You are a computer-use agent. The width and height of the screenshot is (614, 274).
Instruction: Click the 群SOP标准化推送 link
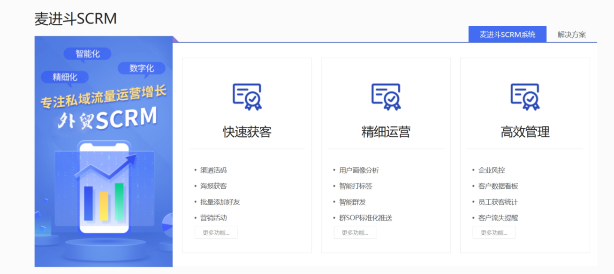click(365, 218)
